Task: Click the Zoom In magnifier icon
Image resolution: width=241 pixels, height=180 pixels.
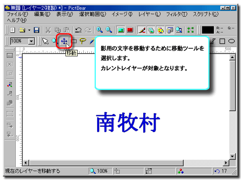Action: (x=99, y=30)
